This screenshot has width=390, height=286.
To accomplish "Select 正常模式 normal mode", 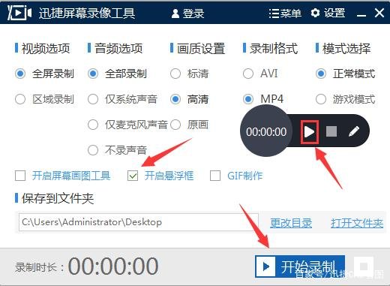I will pos(346,74).
